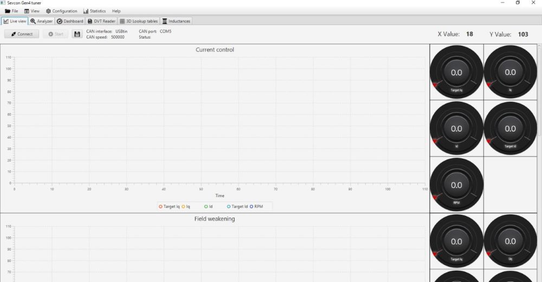The image size is (542, 282).
Task: Click the RPM gauge
Action: 456,185
